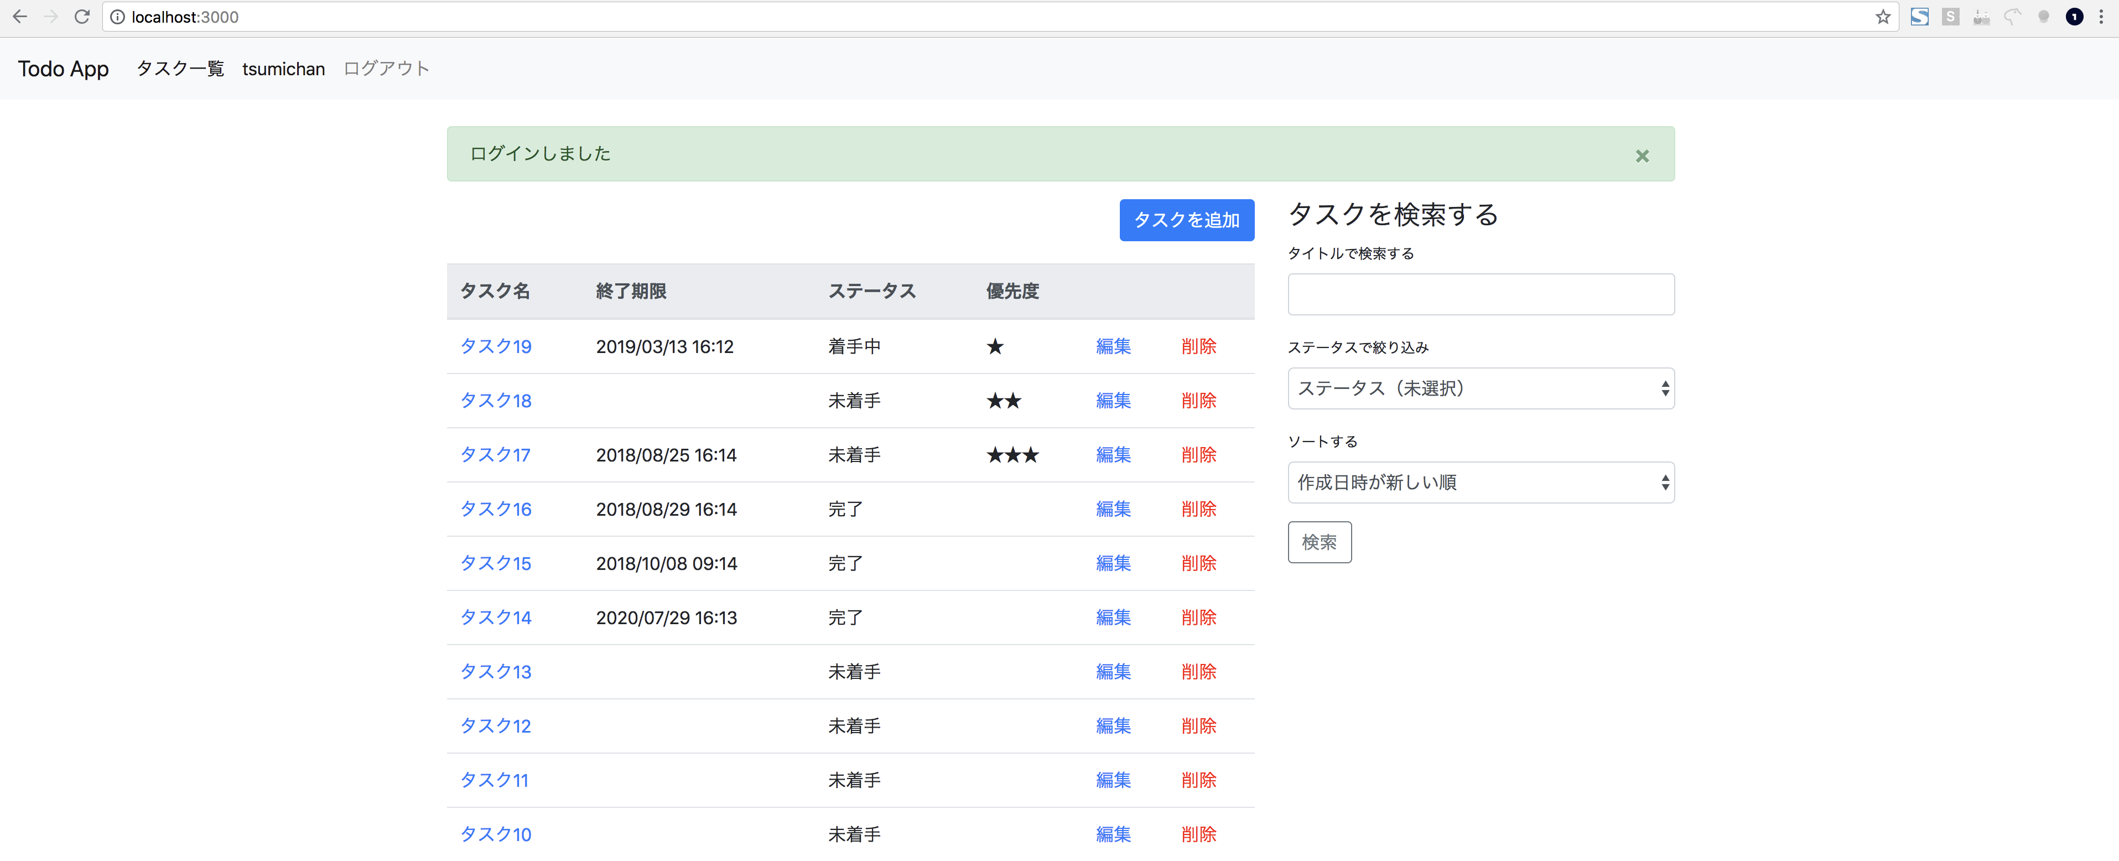Click 編集 for タスク16
2119x861 pixels.
(1113, 509)
